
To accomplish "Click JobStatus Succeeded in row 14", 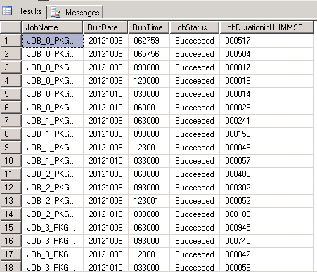I will tap(195, 214).
